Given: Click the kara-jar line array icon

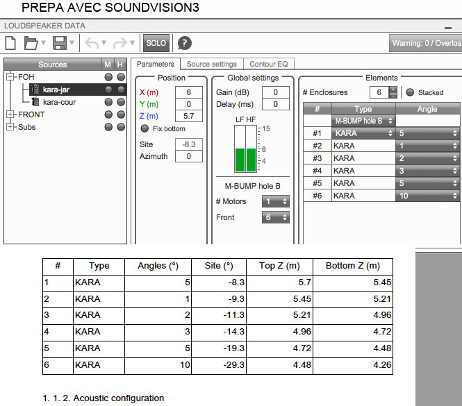Looking at the screenshot, I should point(35,90).
